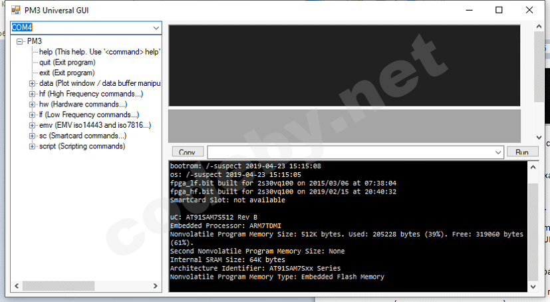Select script (Scripting commands) tree item
Viewport: 550px width, 302px height.
(x=82, y=146)
